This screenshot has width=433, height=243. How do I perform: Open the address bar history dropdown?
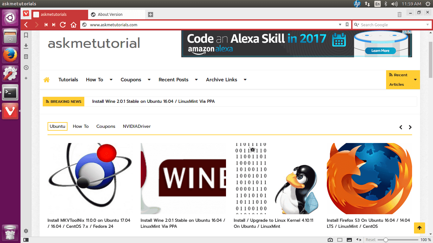pos(340,25)
